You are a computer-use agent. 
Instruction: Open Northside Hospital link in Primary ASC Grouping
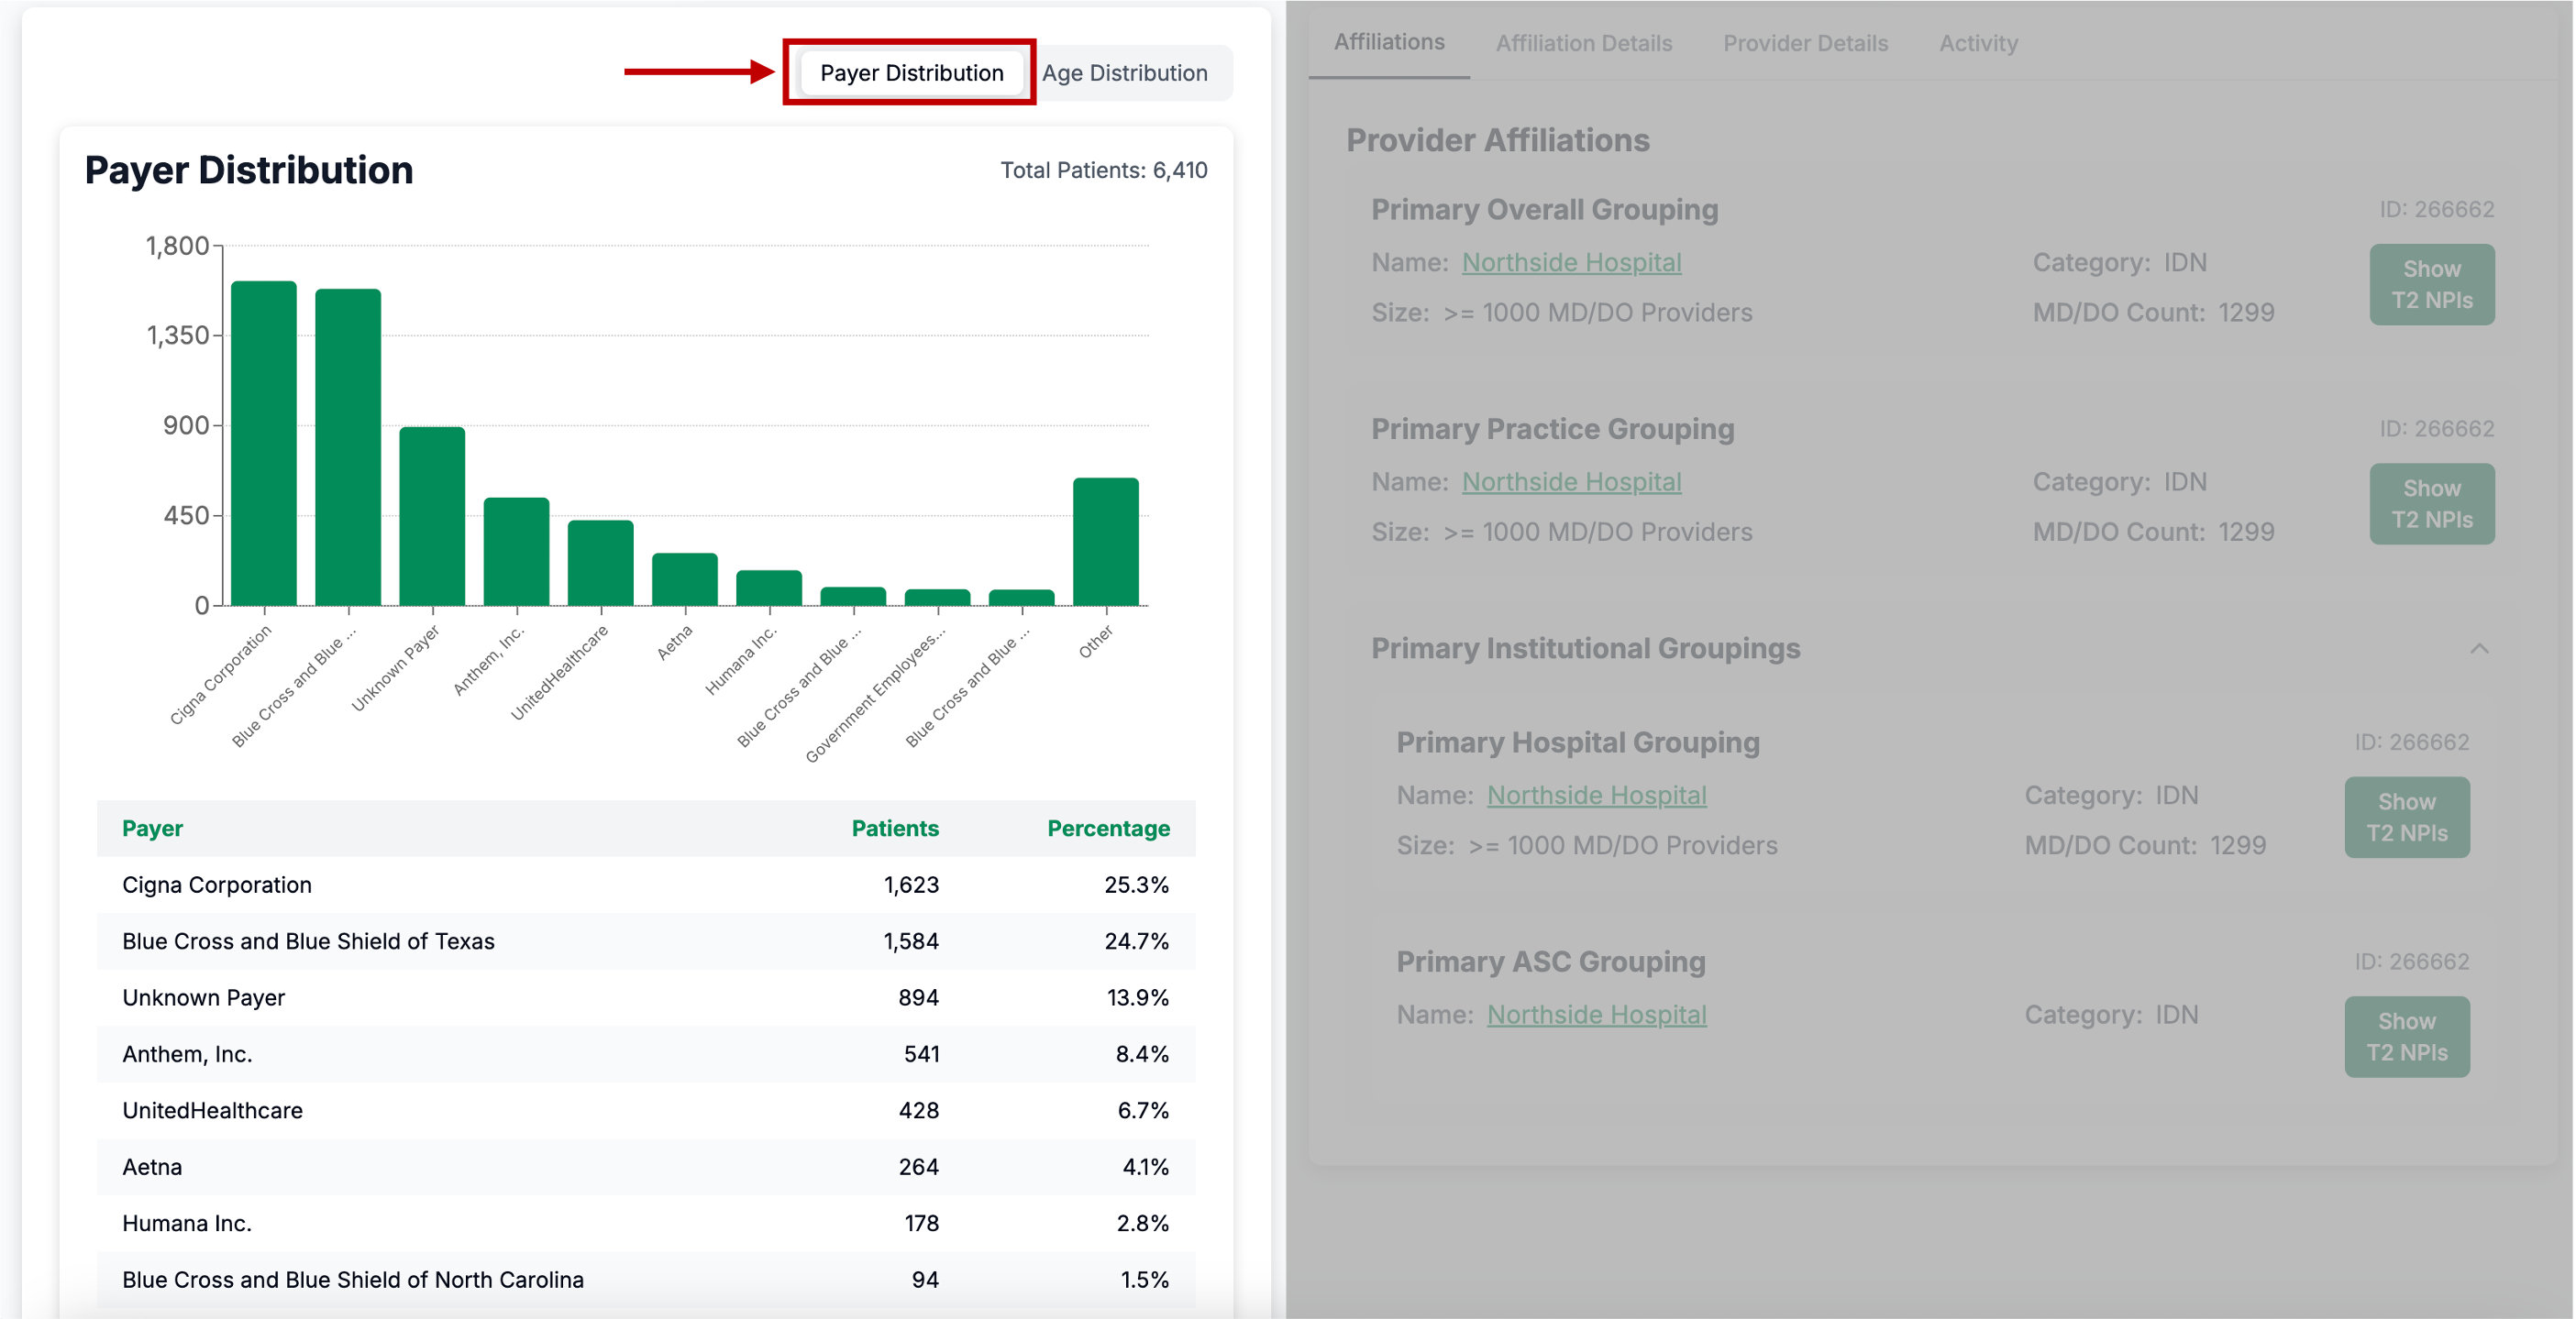coord(1595,1015)
